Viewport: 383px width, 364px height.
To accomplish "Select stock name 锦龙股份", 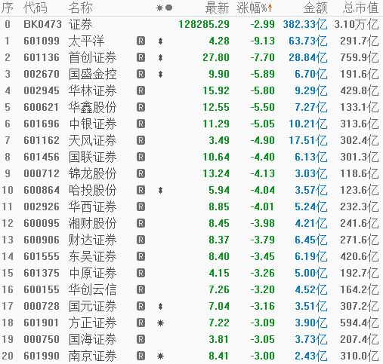I will pyautogui.click(x=92, y=173).
